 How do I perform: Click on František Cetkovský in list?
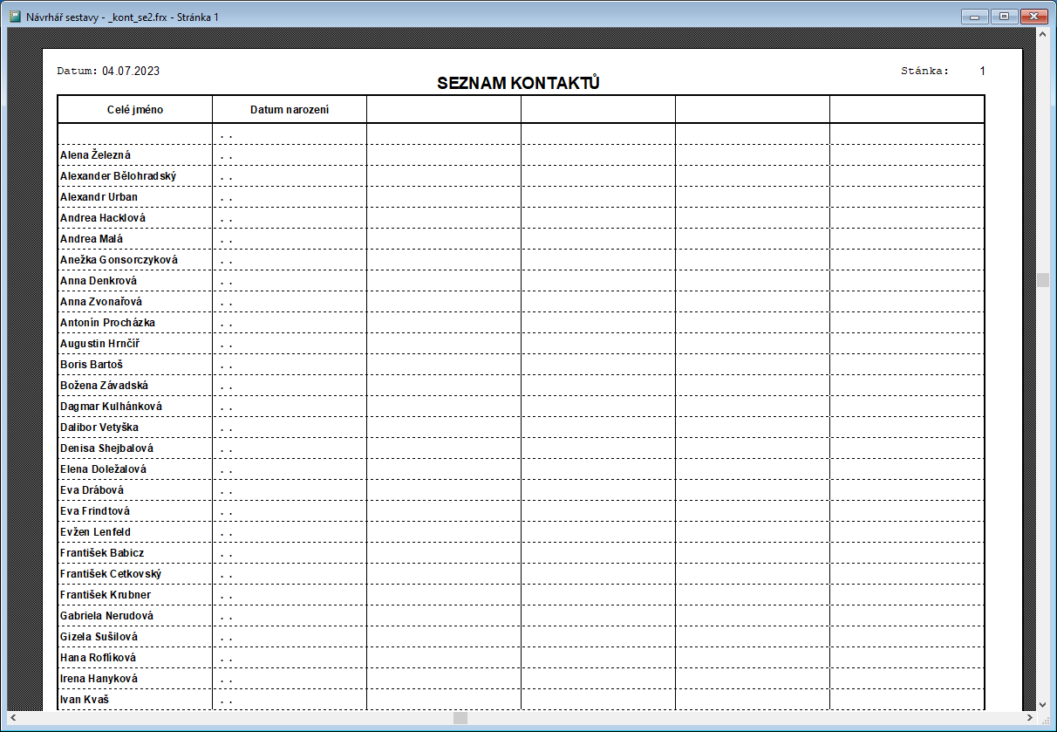[x=111, y=574]
